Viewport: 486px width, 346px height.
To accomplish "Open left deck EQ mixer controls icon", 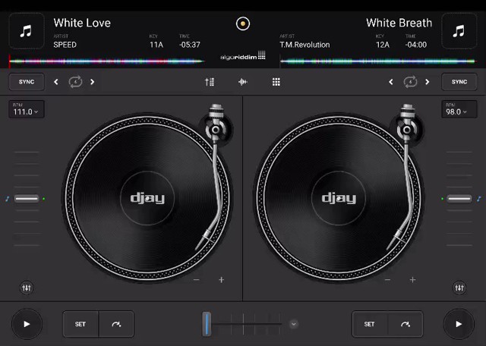I will pyautogui.click(x=27, y=288).
